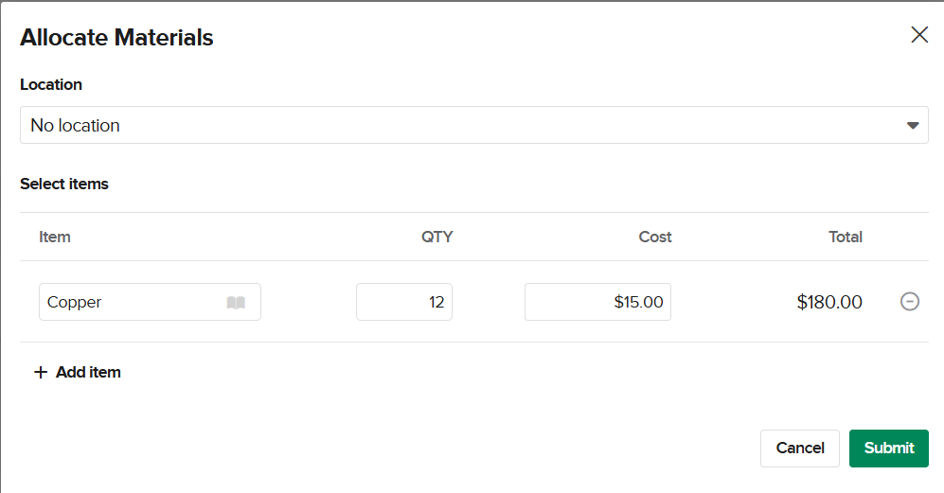Image resolution: width=944 pixels, height=493 pixels.
Task: Open the item catalog book icon
Action: coord(236,303)
